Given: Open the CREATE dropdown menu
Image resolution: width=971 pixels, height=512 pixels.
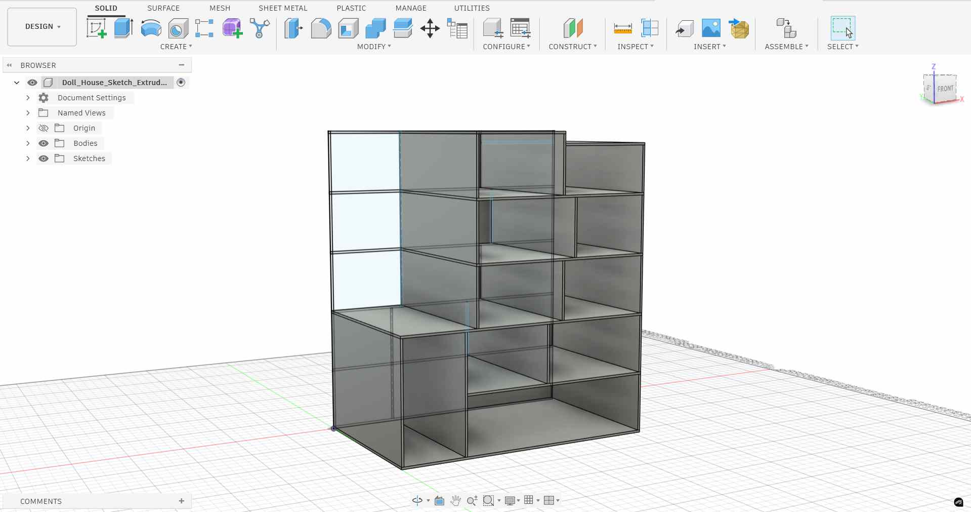Looking at the screenshot, I should 177,46.
